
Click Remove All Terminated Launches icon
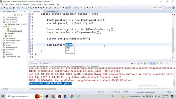click(138, 64)
